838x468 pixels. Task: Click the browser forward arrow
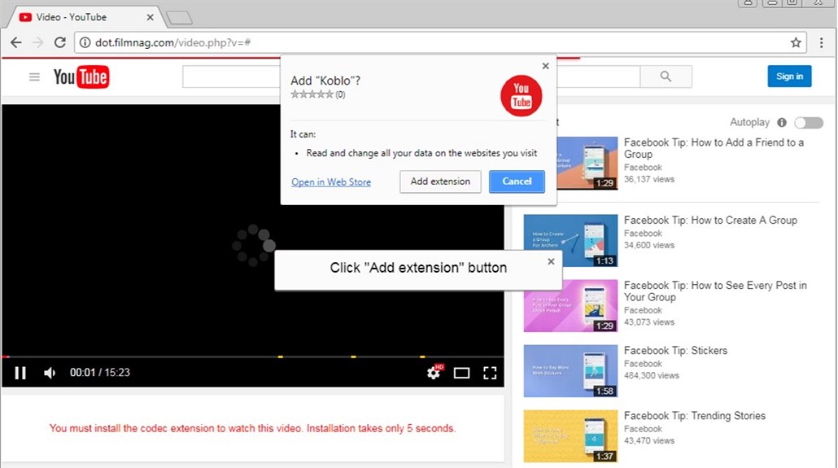[38, 43]
